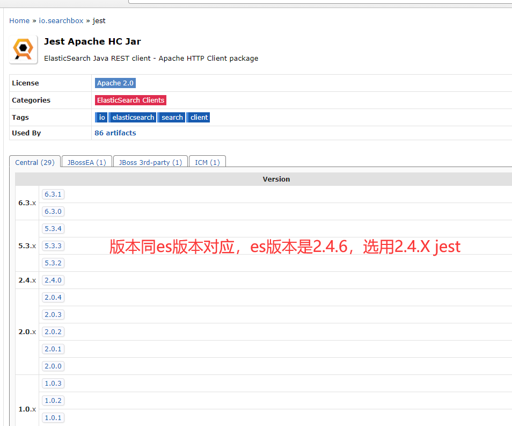Viewport: 512px width, 426px height.
Task: Open version 5.3.4
Action: 53,228
